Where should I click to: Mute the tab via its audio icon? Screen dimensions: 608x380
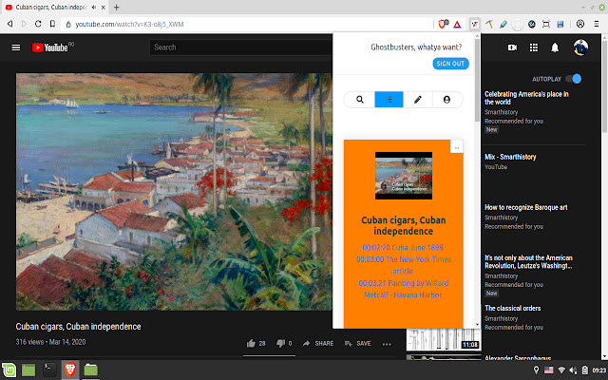(x=94, y=8)
